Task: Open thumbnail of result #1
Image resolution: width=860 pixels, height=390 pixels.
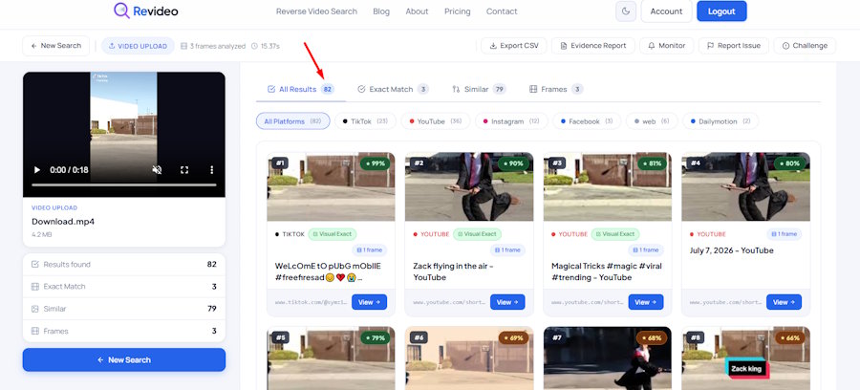Action: (331, 186)
